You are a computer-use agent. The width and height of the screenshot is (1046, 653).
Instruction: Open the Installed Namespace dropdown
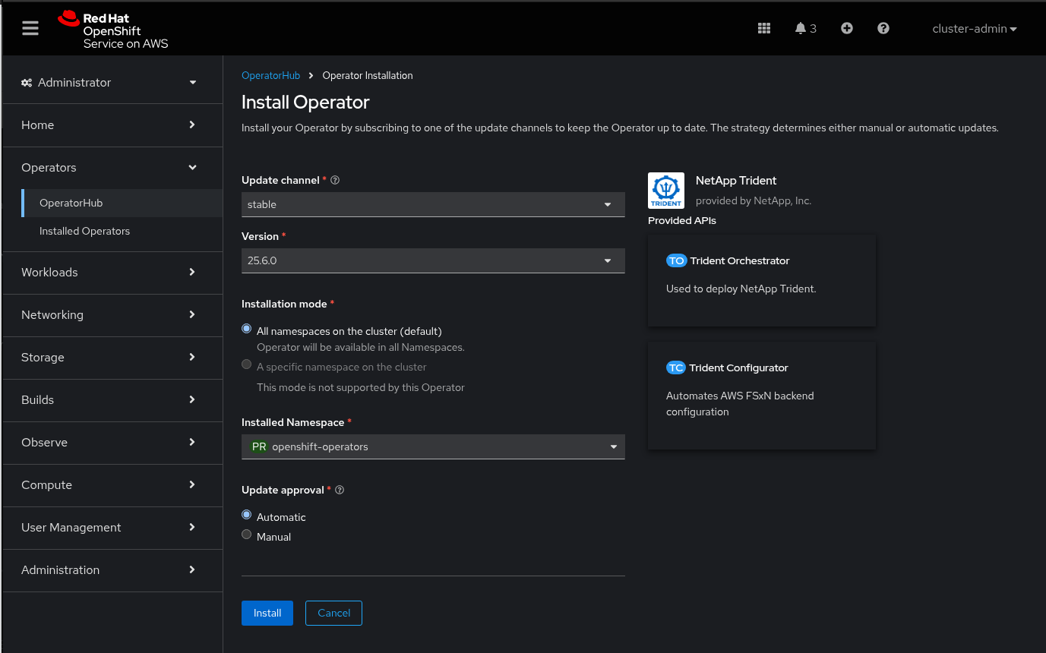pyautogui.click(x=433, y=446)
